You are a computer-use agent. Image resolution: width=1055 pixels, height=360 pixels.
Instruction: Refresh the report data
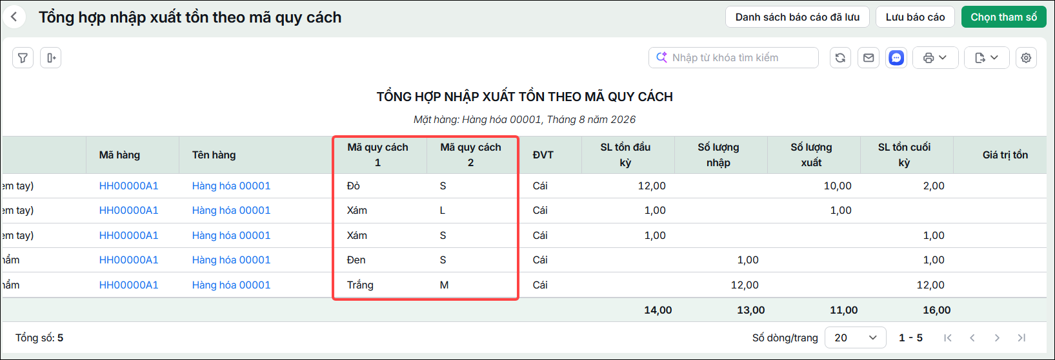[x=840, y=58]
